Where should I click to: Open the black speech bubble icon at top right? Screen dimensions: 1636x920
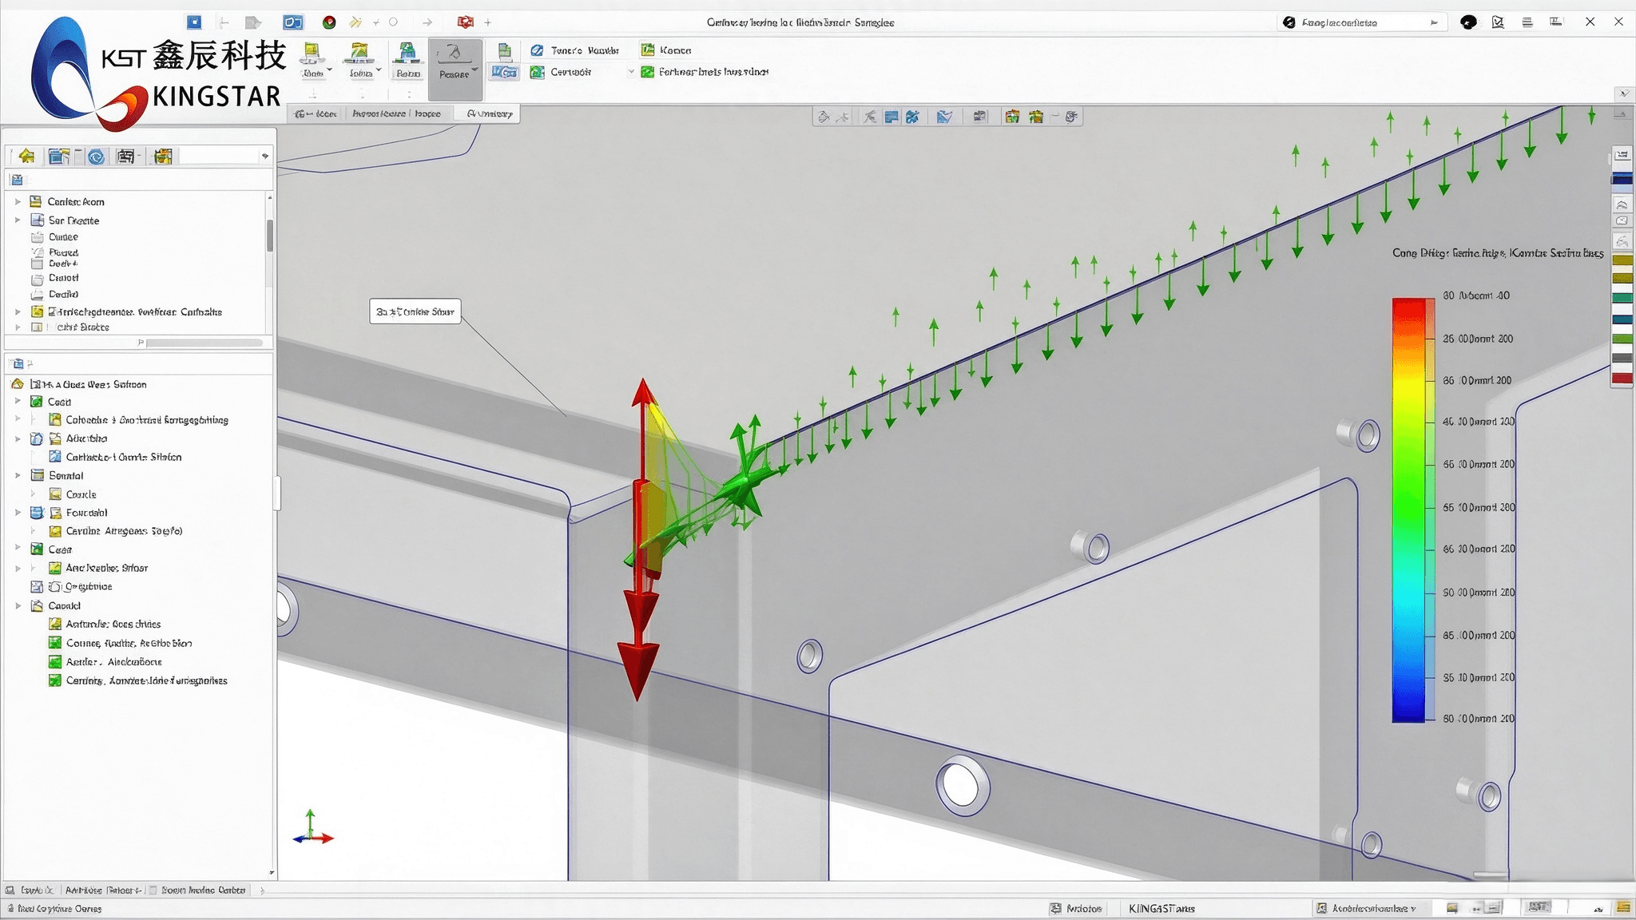pyautogui.click(x=1468, y=22)
